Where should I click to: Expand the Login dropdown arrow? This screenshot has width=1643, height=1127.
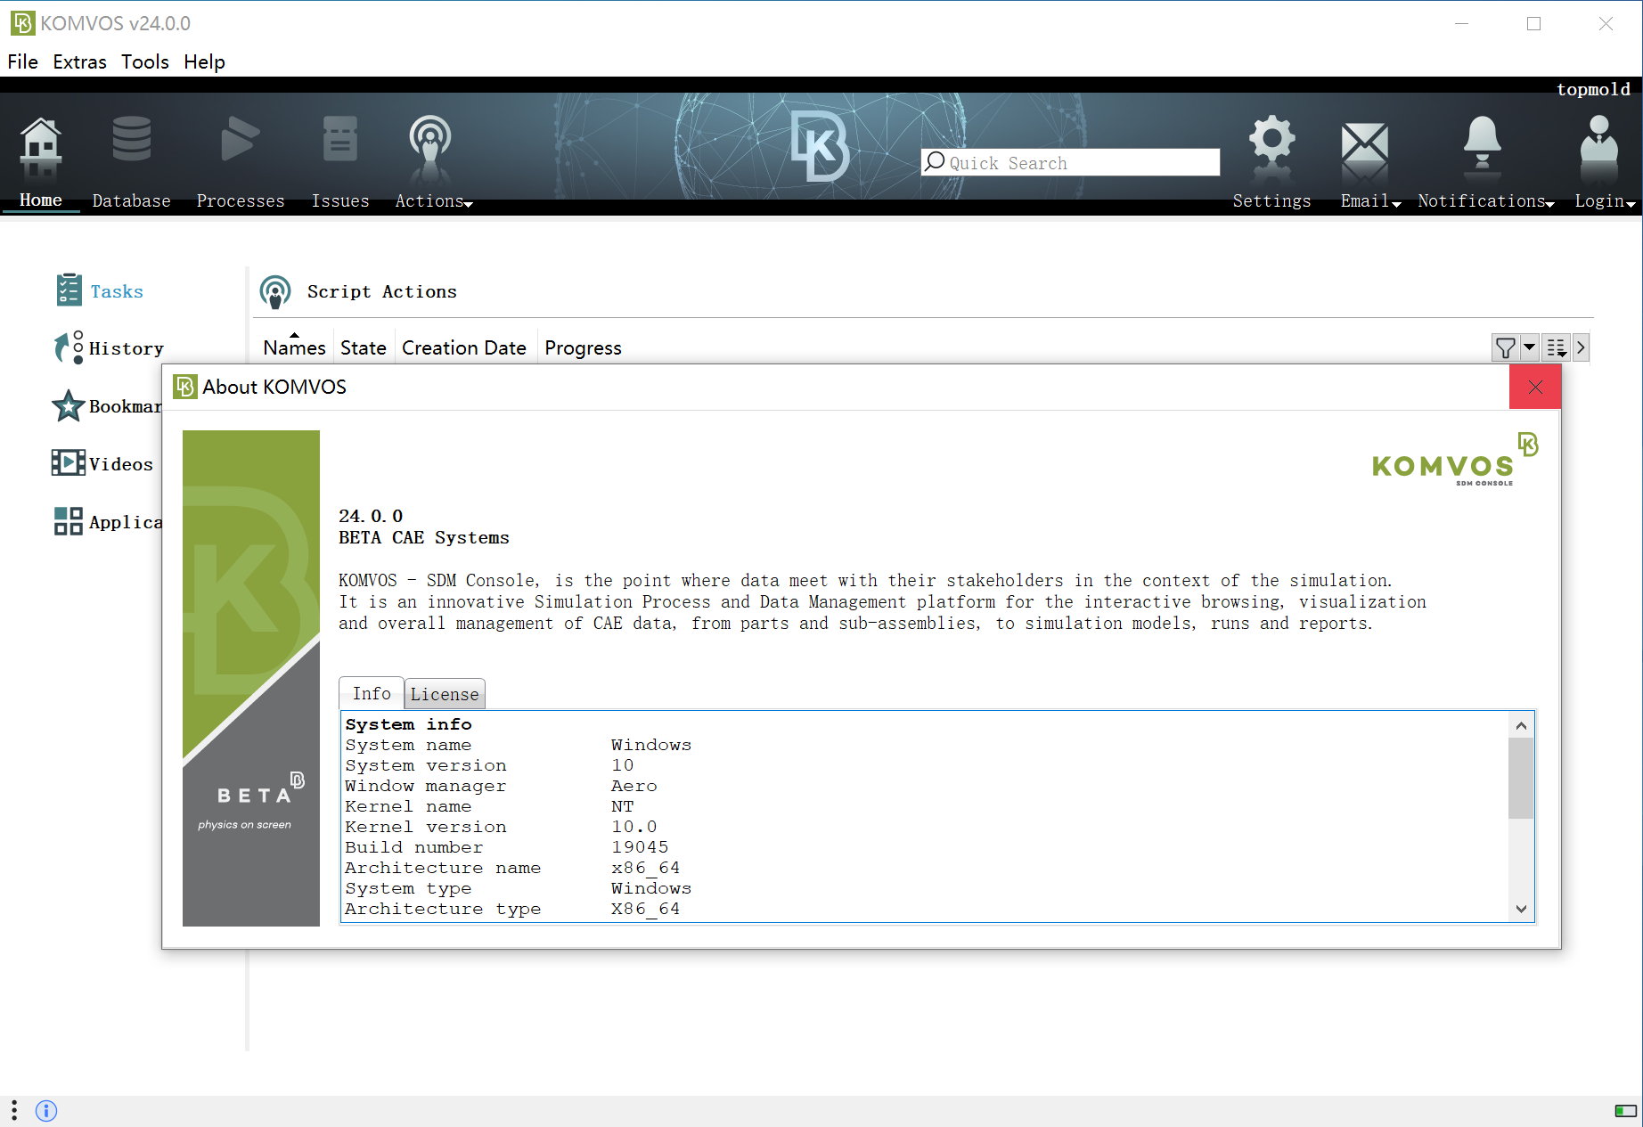1631,205
